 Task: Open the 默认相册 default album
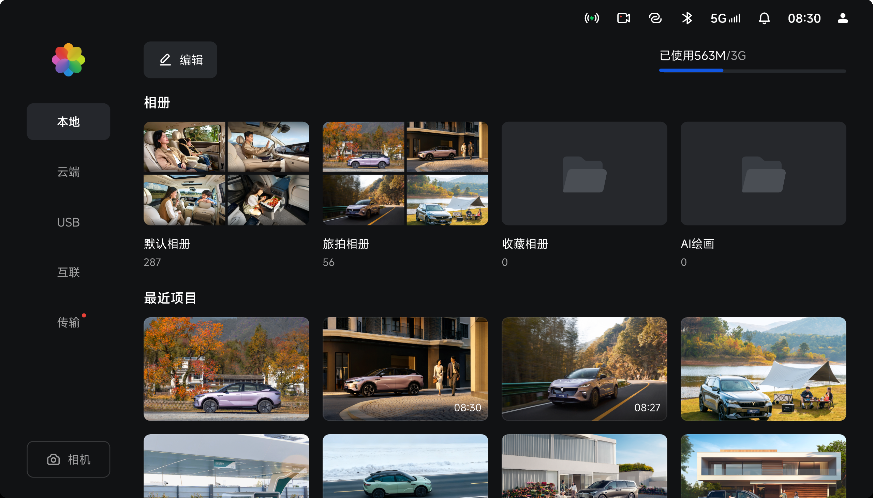[x=226, y=173]
